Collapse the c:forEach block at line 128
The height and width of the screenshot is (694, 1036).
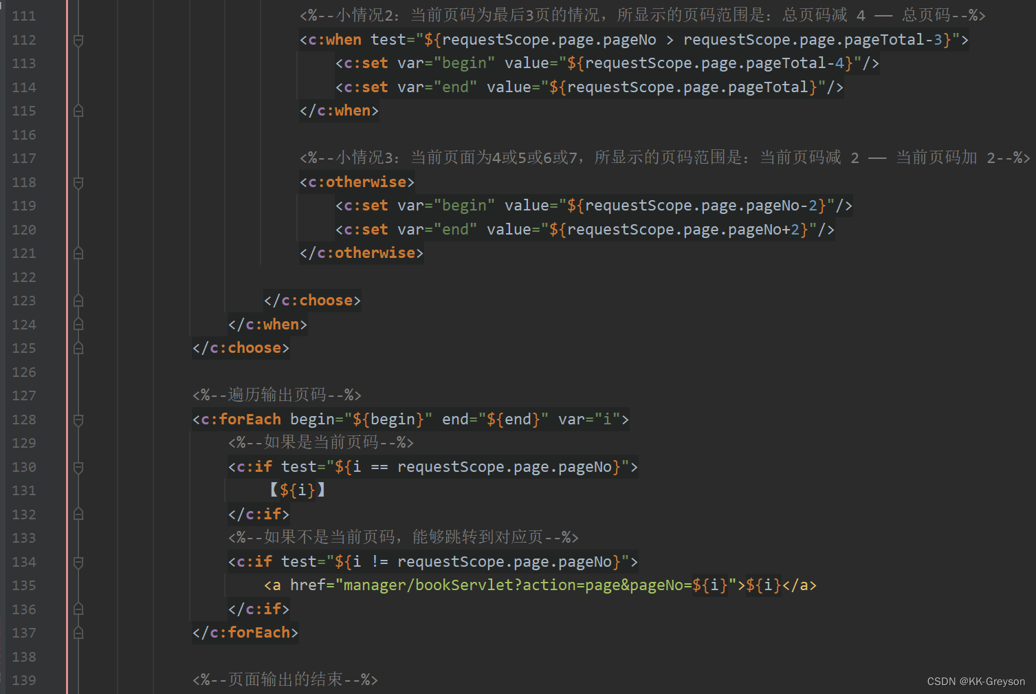[x=78, y=420]
